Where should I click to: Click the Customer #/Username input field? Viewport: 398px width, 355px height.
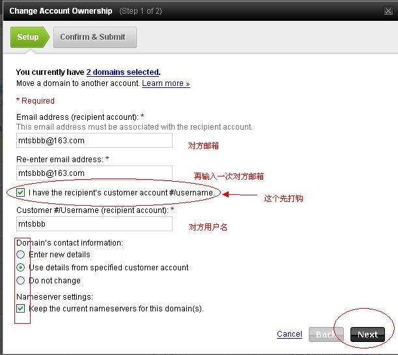[94, 224]
